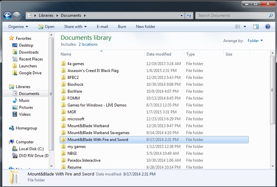
Task: Click the Mount&Blade Warband Savegames folder icon
Action: [x=64, y=132]
